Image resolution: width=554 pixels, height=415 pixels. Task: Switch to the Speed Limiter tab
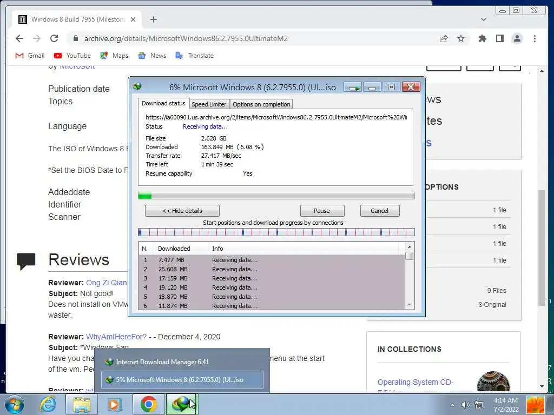(x=209, y=104)
